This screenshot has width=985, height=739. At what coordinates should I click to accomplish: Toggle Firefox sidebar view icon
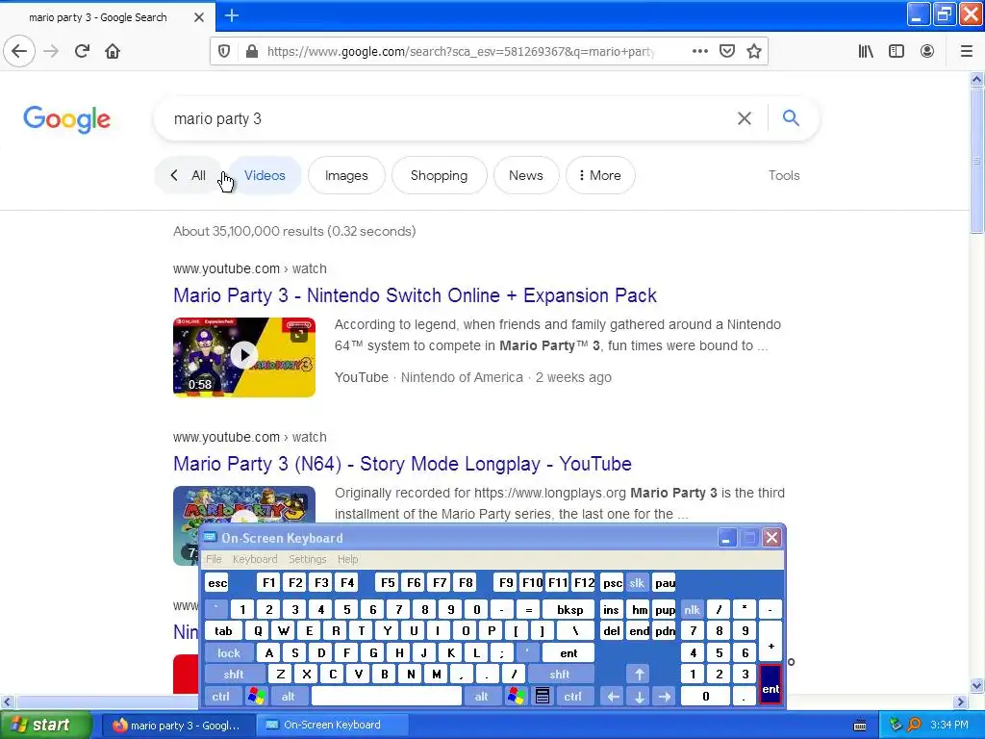[x=897, y=51]
